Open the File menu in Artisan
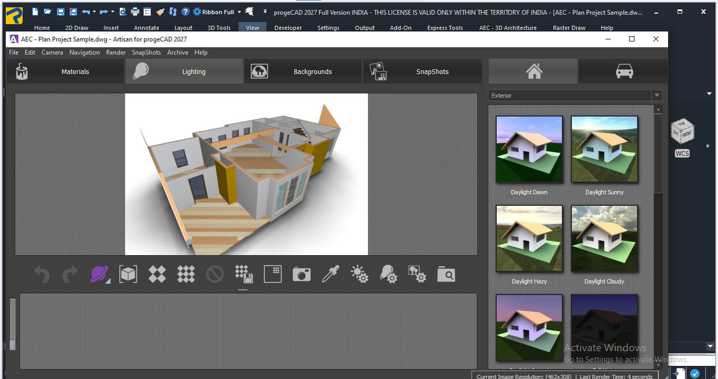 14,52
